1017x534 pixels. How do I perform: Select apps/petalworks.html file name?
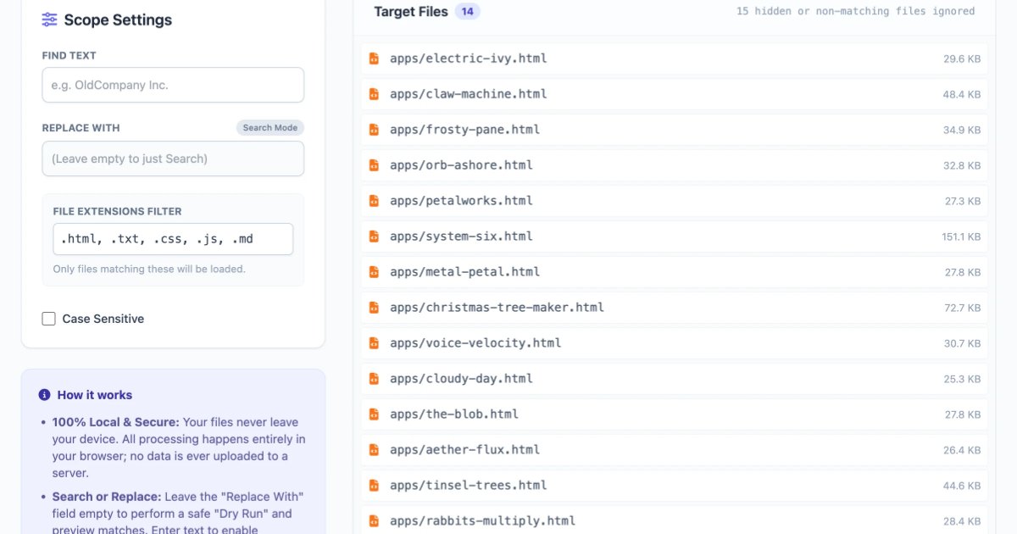[x=461, y=201]
